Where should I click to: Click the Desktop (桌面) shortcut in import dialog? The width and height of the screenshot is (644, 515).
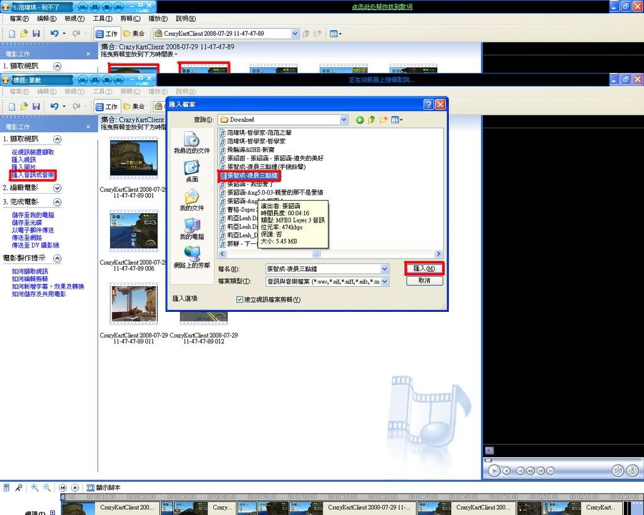coord(192,170)
